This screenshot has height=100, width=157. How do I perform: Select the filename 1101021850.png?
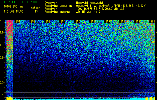pyautogui.click(x=13, y=7)
